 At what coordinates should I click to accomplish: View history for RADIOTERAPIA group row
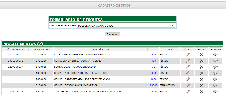pos(215,79)
